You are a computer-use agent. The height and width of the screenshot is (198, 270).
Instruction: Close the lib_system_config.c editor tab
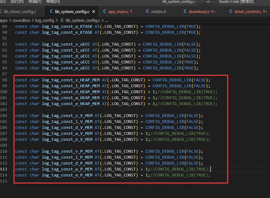coord(94,11)
